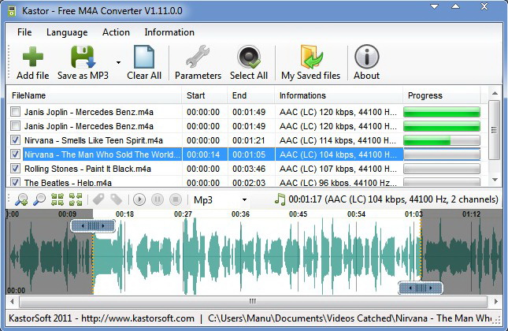Play the selected audio track

click(x=139, y=199)
